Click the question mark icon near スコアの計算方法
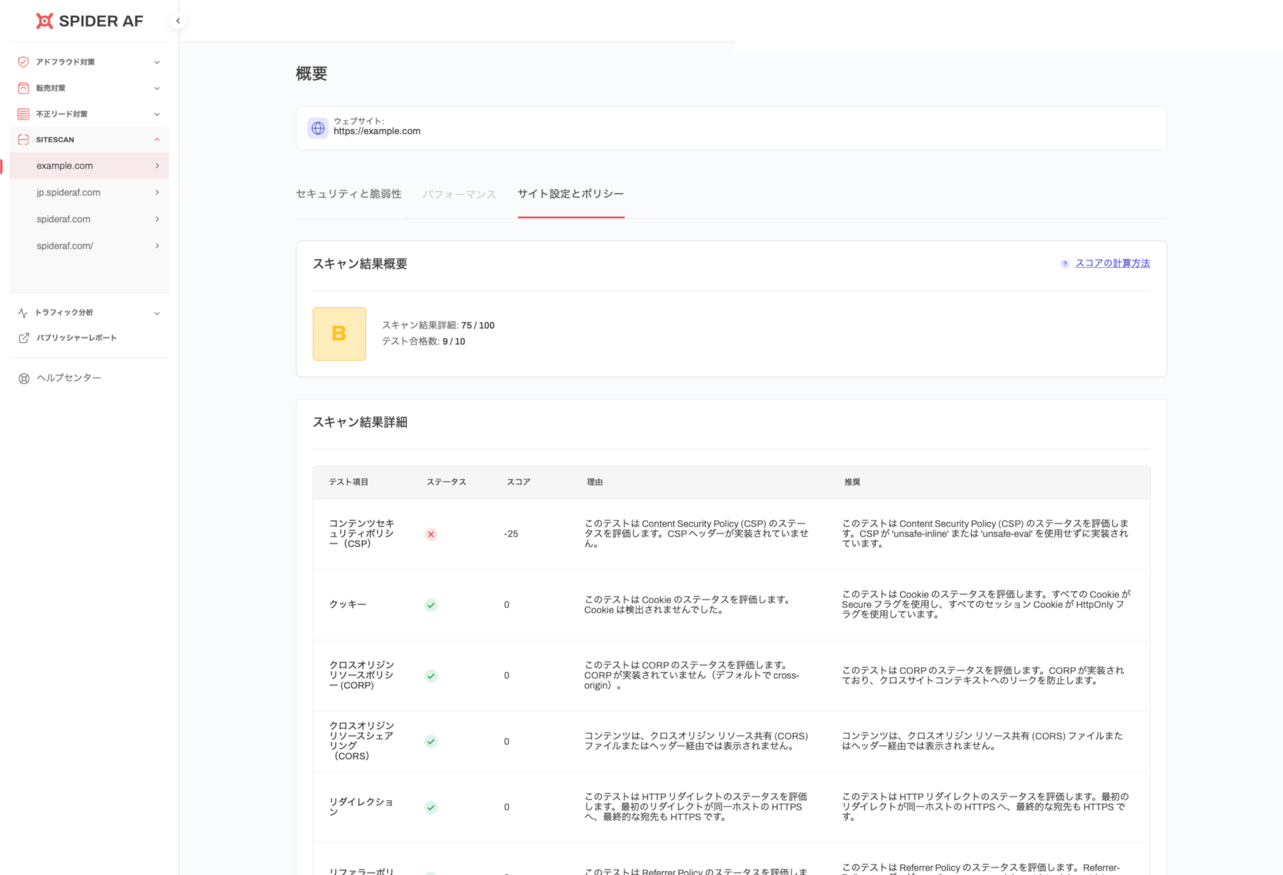 1065,264
